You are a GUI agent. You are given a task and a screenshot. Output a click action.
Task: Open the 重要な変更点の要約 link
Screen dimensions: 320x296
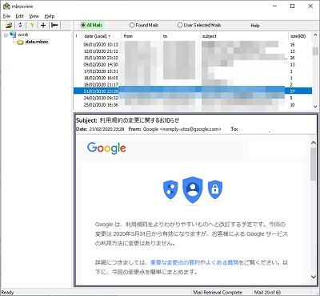pos(175,262)
